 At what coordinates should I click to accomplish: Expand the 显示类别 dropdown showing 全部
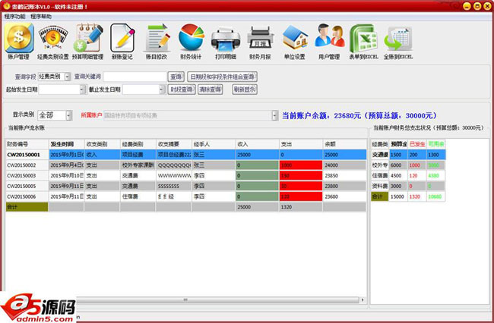pos(69,115)
